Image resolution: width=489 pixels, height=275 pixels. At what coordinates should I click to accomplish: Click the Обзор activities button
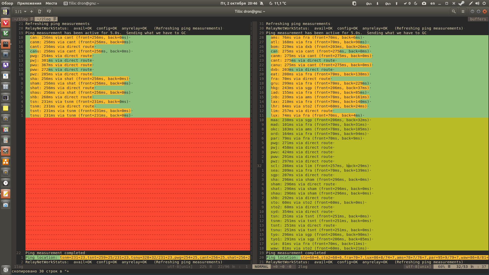(7, 3)
